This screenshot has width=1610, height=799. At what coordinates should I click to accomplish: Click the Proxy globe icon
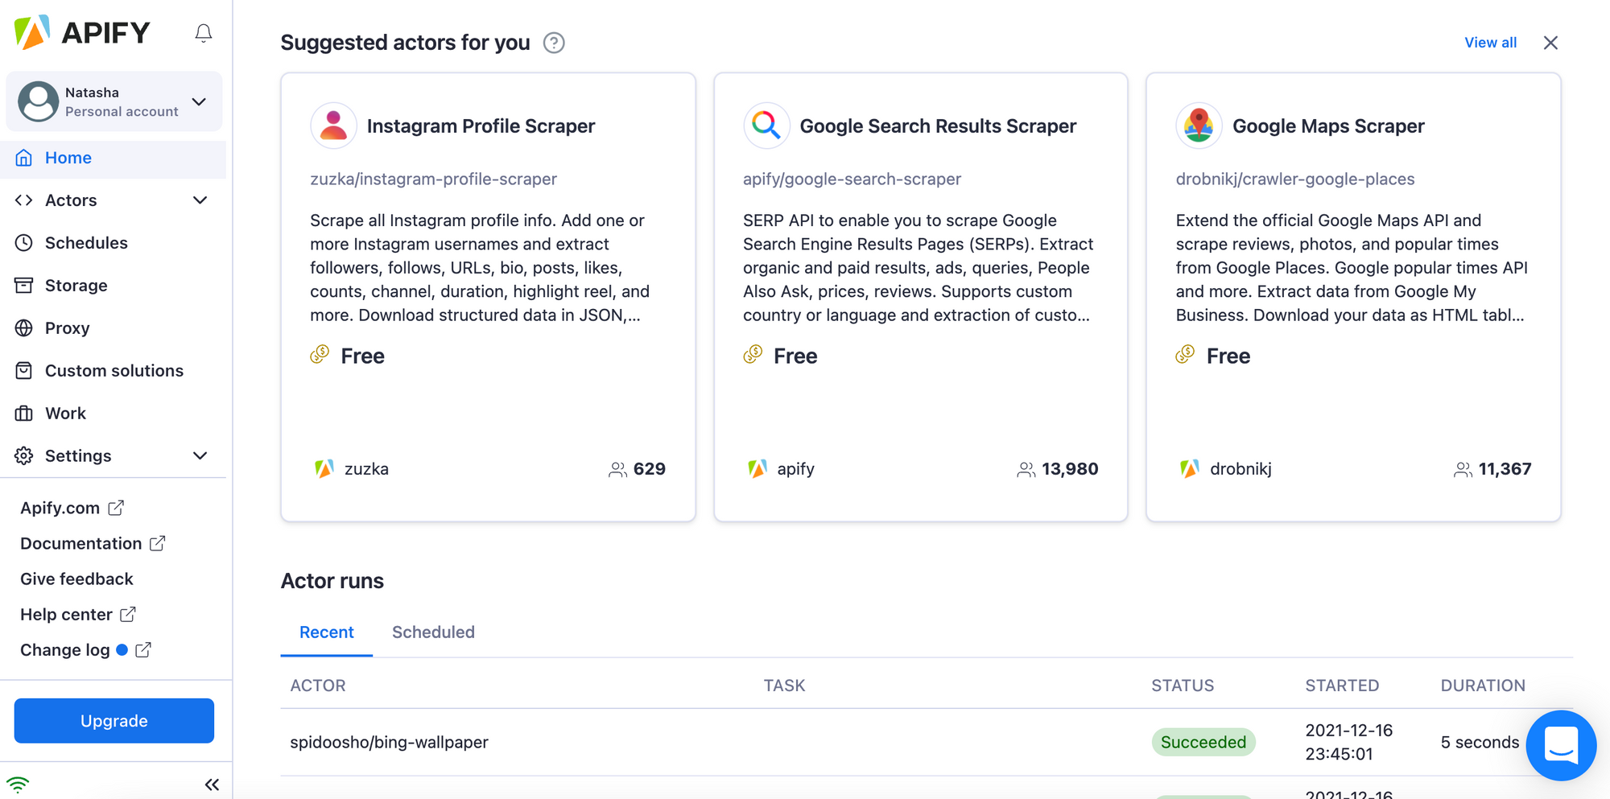[24, 328]
